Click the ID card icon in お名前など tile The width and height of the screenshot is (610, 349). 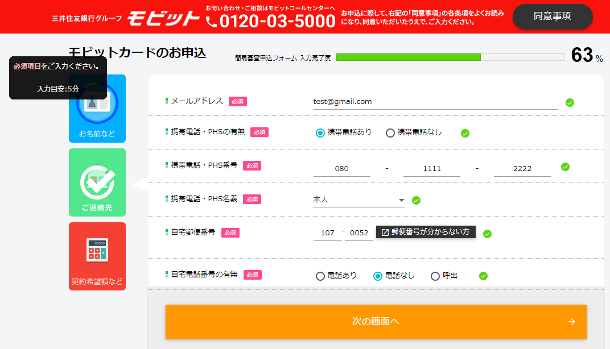[x=97, y=103]
